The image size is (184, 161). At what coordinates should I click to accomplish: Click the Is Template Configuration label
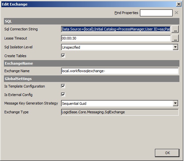pyautogui.click(x=24, y=86)
